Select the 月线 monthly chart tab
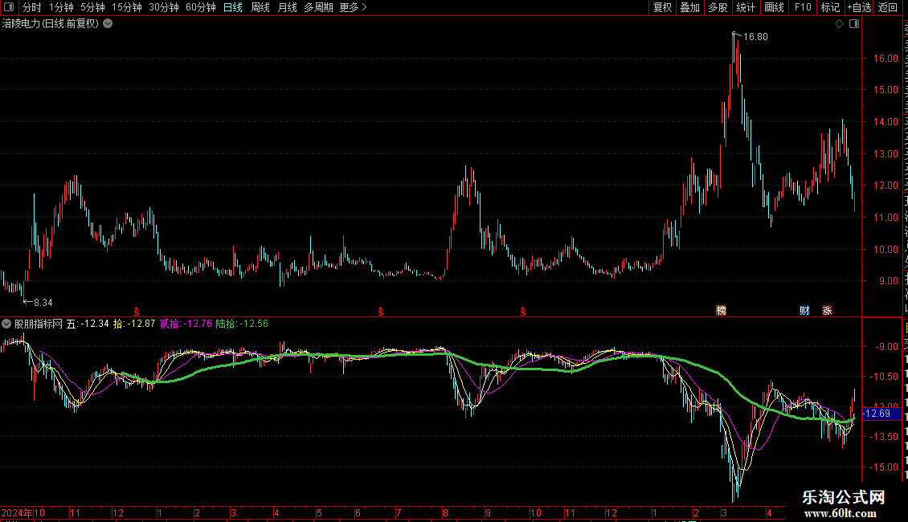 [x=287, y=7]
